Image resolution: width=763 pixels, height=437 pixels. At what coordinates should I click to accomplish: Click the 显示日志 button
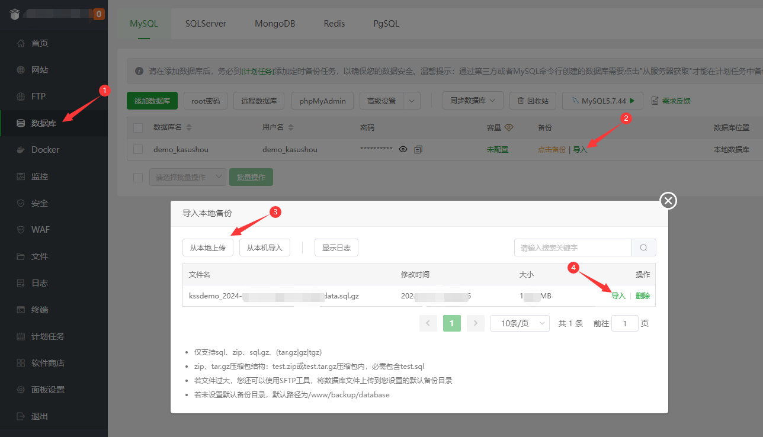point(336,248)
